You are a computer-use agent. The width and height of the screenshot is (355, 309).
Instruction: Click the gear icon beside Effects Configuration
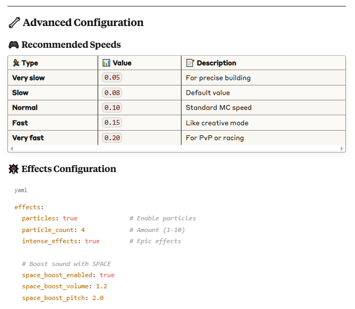coord(14,169)
